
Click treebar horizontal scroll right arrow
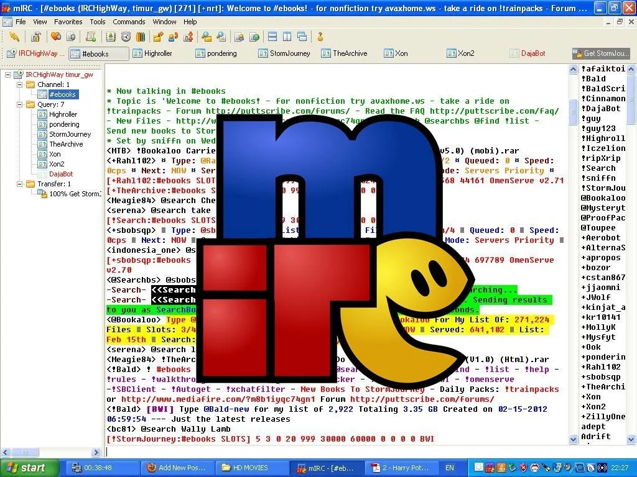(96, 452)
